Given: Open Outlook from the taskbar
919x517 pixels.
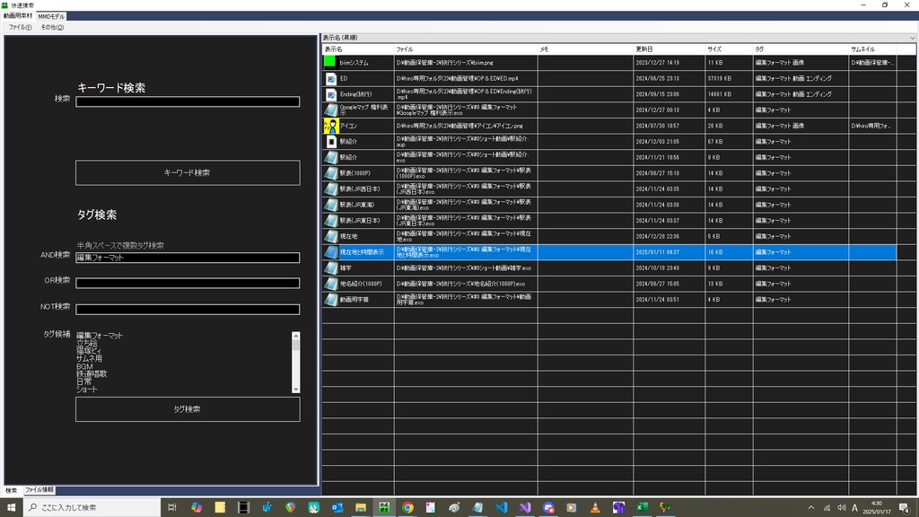Looking at the screenshot, I should (x=337, y=508).
